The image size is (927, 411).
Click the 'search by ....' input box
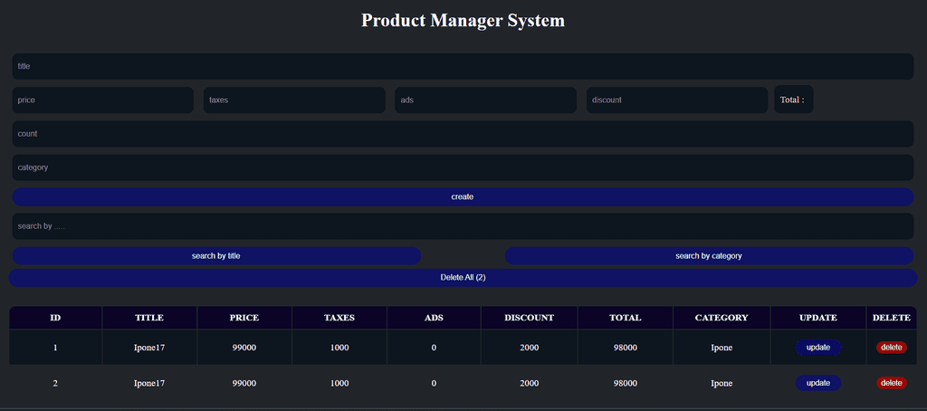click(463, 225)
